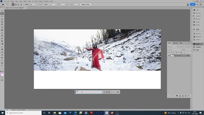Viewport: 204px width, 115px height.
Task: Click the Select and Mask button
Action: [85, 4]
